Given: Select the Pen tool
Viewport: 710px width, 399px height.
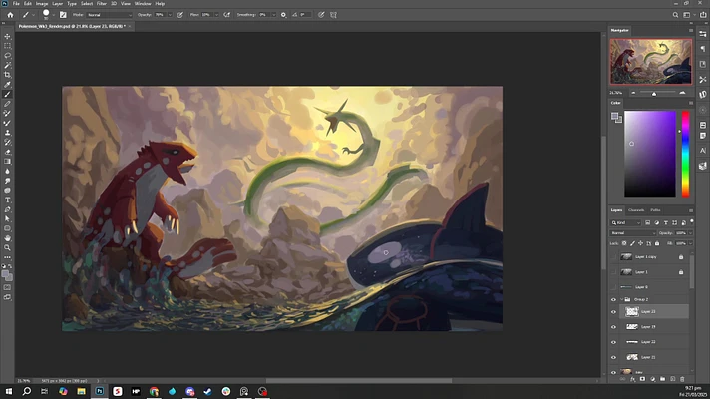Looking at the screenshot, I should point(7,209).
